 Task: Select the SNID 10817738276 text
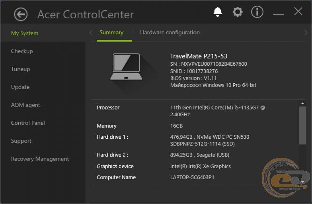click(194, 71)
